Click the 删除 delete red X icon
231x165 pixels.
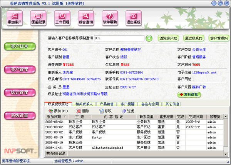[x=79, y=111]
